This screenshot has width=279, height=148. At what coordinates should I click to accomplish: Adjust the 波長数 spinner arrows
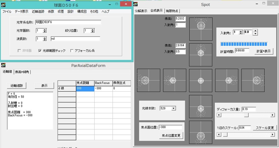45,39
